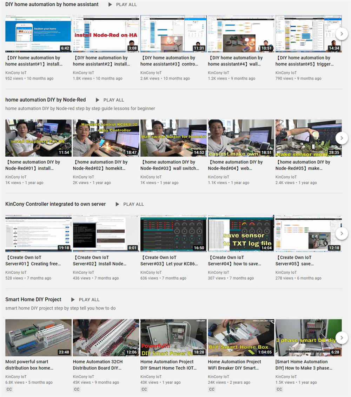Click CC badge under 3 phase smart DB video
351x397 pixels.
coord(279,389)
